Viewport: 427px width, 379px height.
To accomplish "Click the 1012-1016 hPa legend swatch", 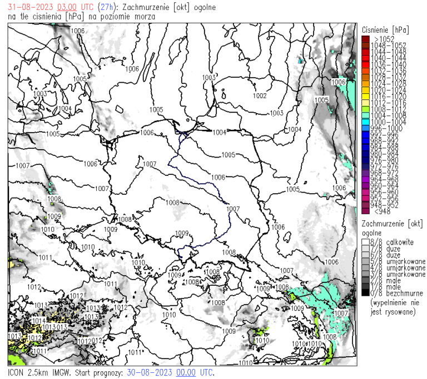I will [x=365, y=103].
